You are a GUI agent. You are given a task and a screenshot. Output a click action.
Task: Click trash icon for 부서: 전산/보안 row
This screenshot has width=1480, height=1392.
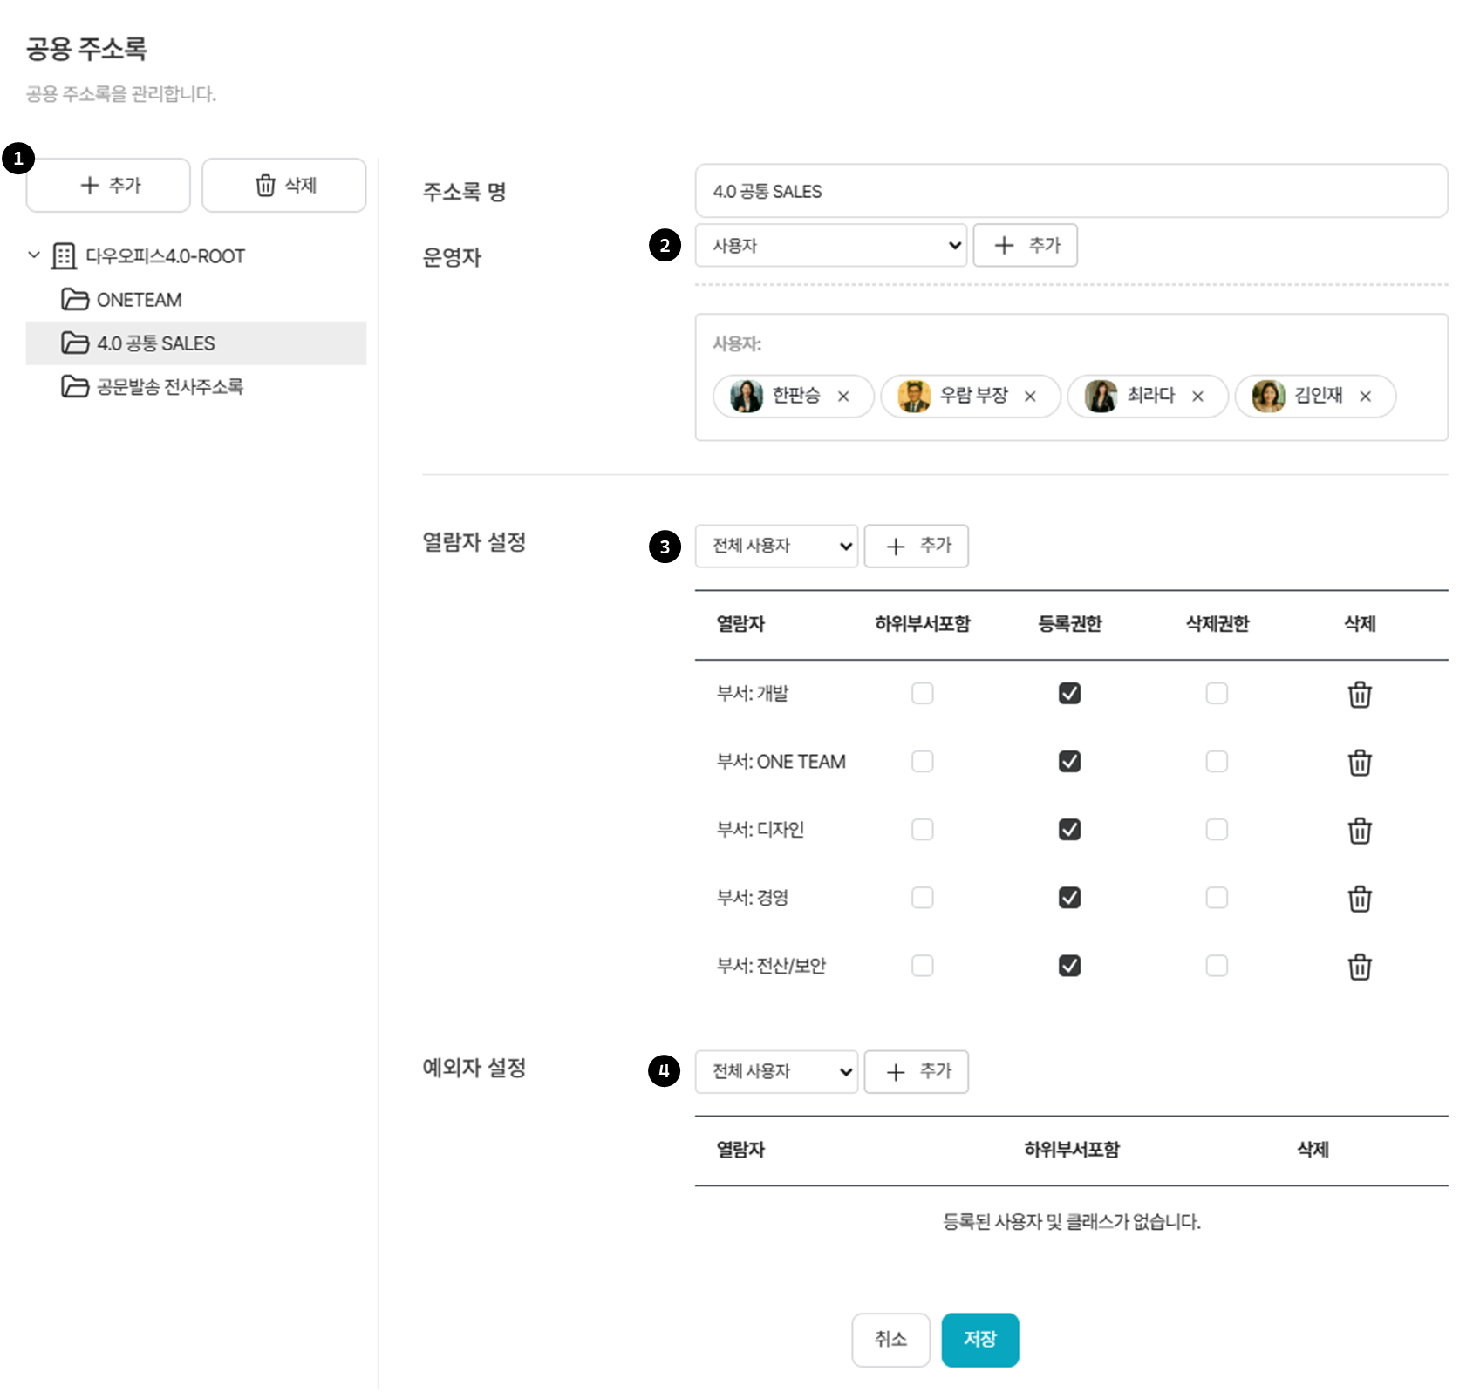1359,967
